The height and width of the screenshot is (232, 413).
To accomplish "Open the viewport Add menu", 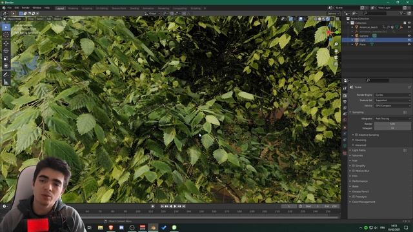I will 49,19.
